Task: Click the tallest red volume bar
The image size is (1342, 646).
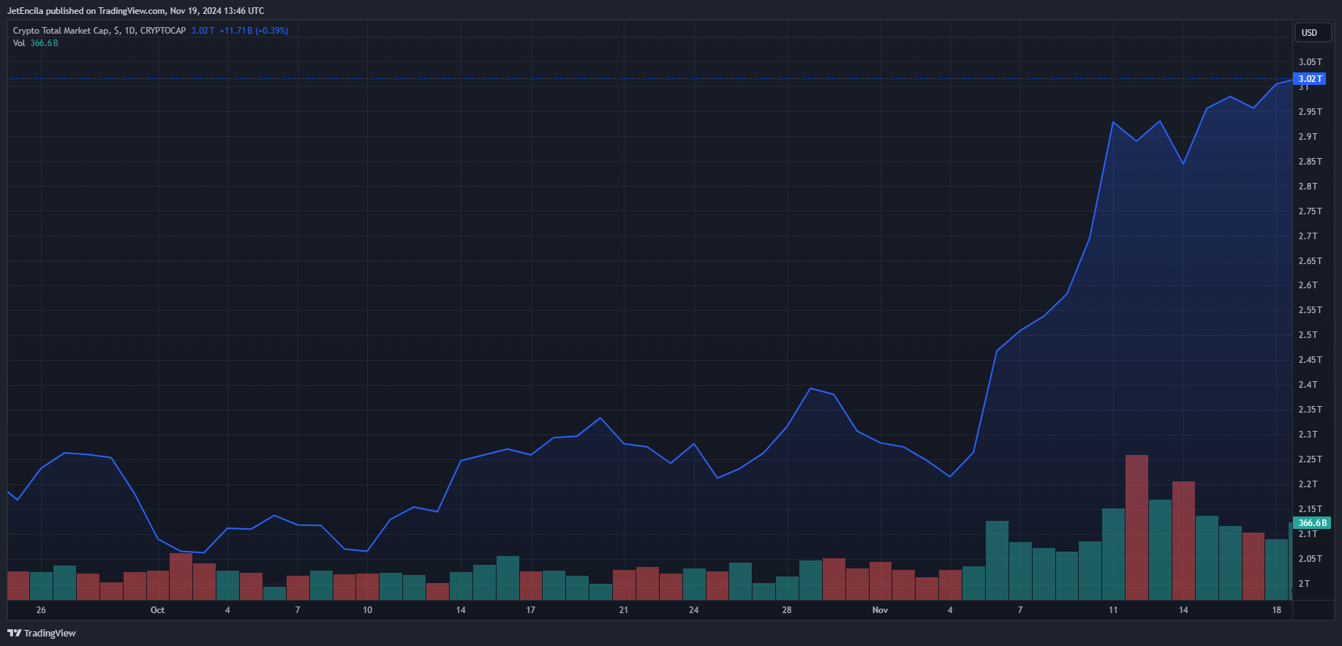Action: [x=1136, y=527]
